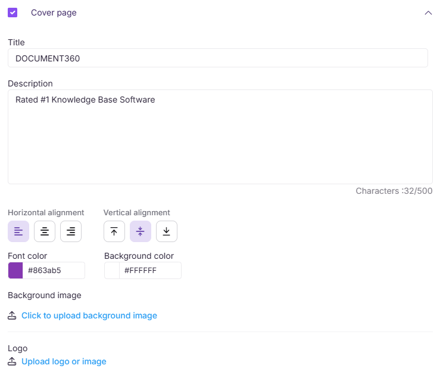
Task: Align content vertically to bottom
Action: [x=167, y=231]
